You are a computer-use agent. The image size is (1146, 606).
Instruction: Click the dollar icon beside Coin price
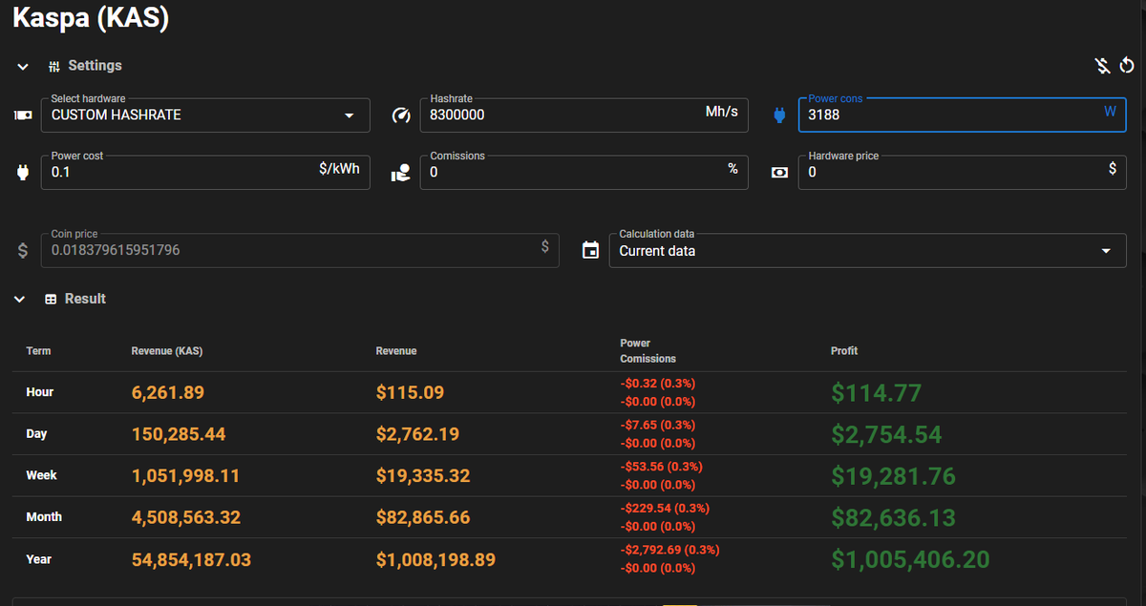pyautogui.click(x=23, y=251)
